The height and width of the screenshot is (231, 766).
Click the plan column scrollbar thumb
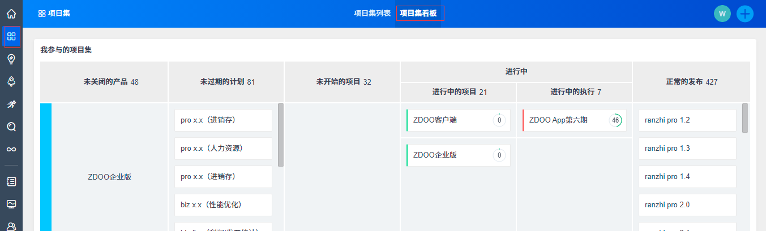pyautogui.click(x=281, y=135)
